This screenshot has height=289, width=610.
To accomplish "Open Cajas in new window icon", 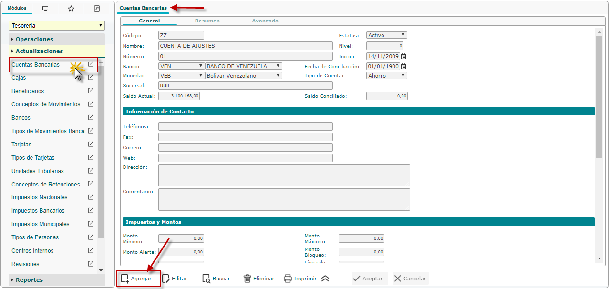I will tap(91, 78).
